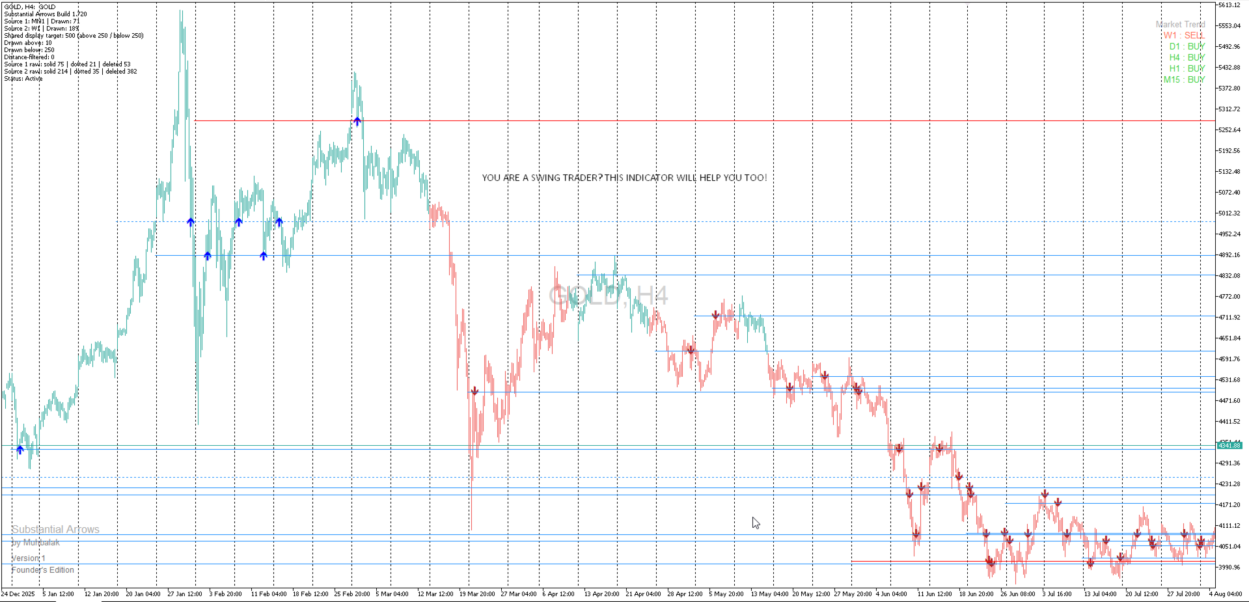The width and height of the screenshot is (1249, 602).
Task: Click the 'Source 1 raw: solid 75' line
Action: click(67, 64)
